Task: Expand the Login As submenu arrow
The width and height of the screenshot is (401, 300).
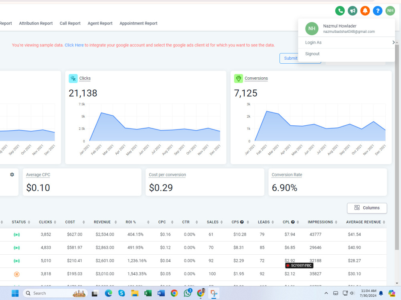Action: tap(394, 42)
